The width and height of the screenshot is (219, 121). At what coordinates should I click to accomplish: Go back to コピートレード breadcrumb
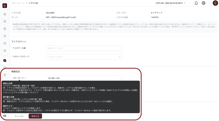tap(18, 3)
